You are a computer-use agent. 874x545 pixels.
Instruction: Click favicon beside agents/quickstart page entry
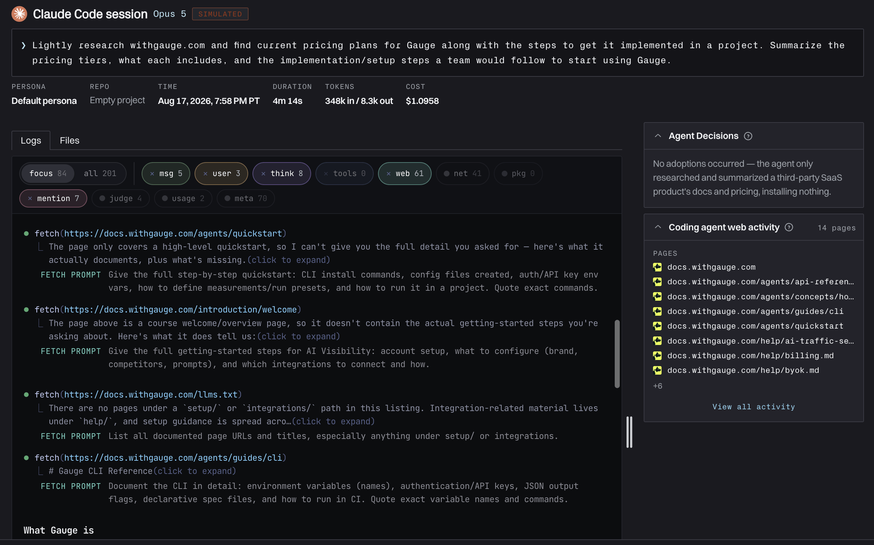click(x=658, y=326)
